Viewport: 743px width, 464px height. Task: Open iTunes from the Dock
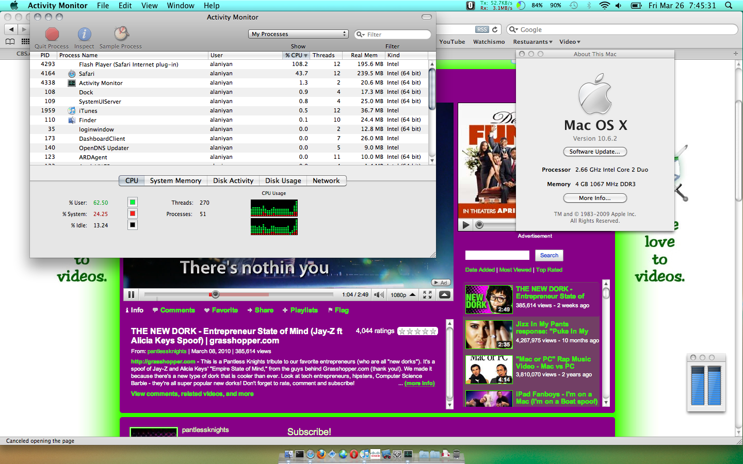click(364, 454)
